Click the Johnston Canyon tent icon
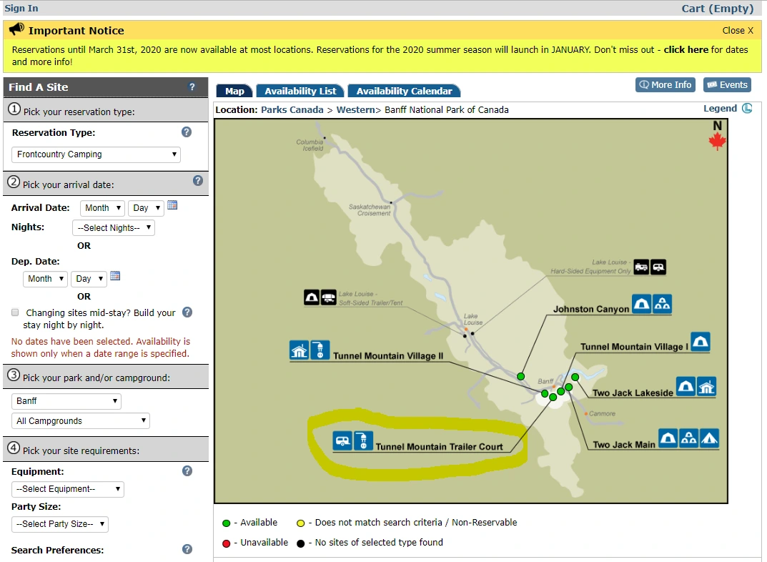 coord(641,304)
